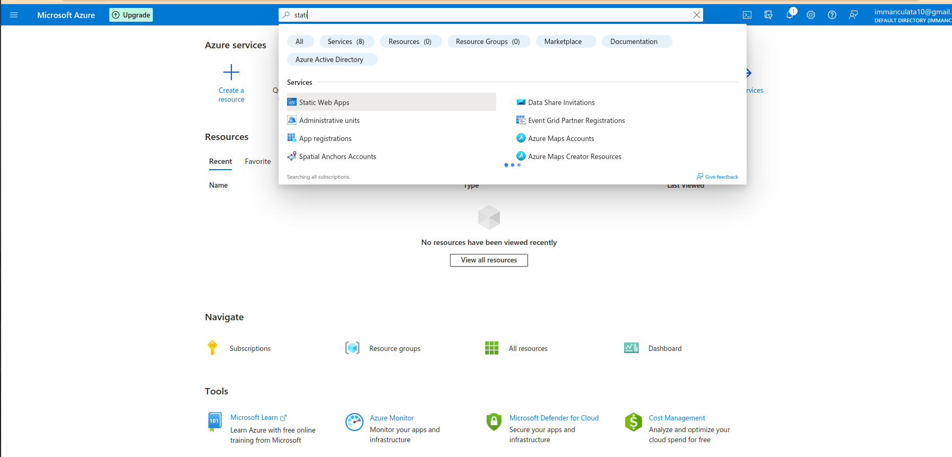952x457 pixels.
Task: Open the All resources navigate link
Action: (x=528, y=348)
